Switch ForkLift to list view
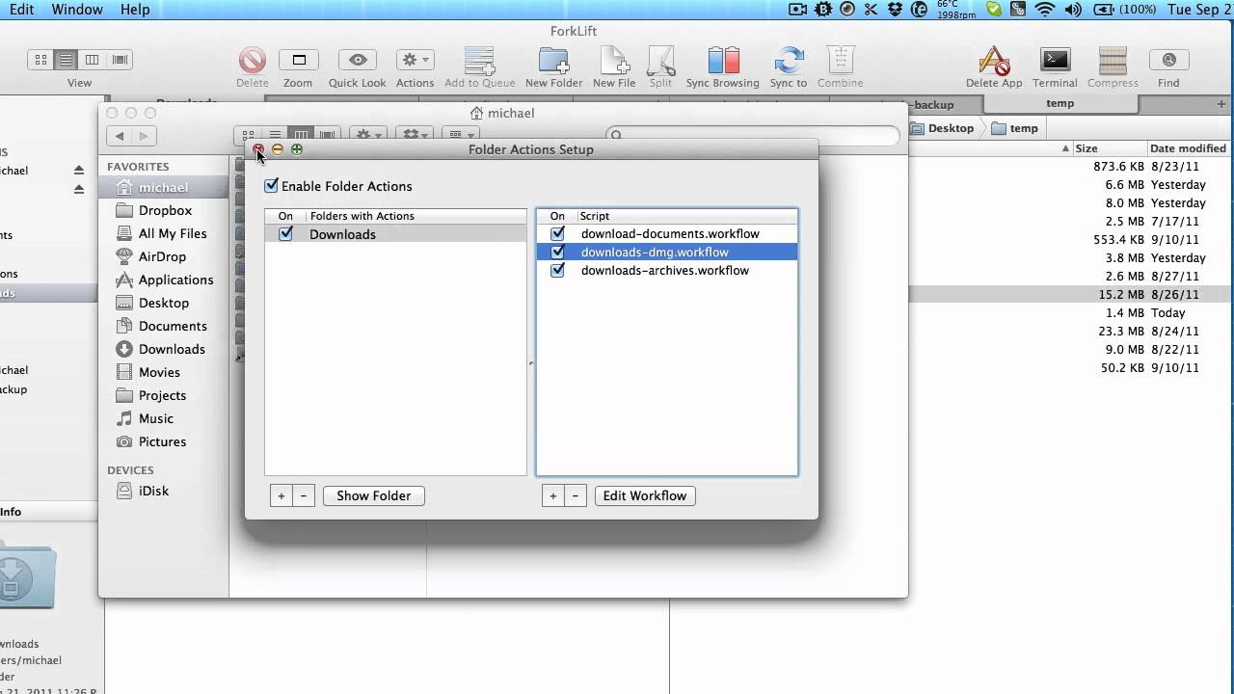The image size is (1234, 694). coord(67,60)
